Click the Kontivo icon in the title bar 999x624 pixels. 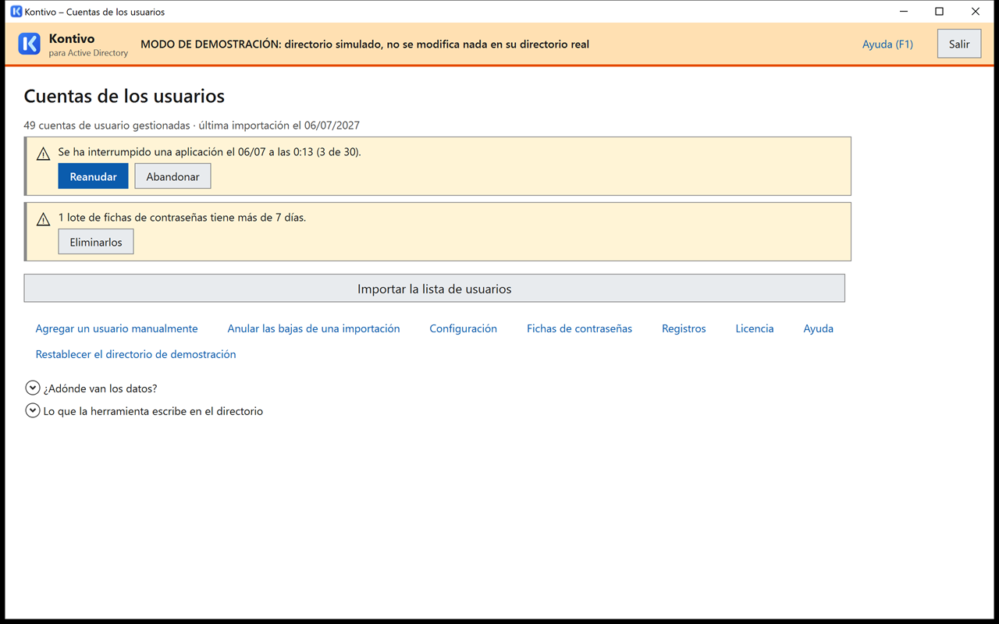(16, 12)
